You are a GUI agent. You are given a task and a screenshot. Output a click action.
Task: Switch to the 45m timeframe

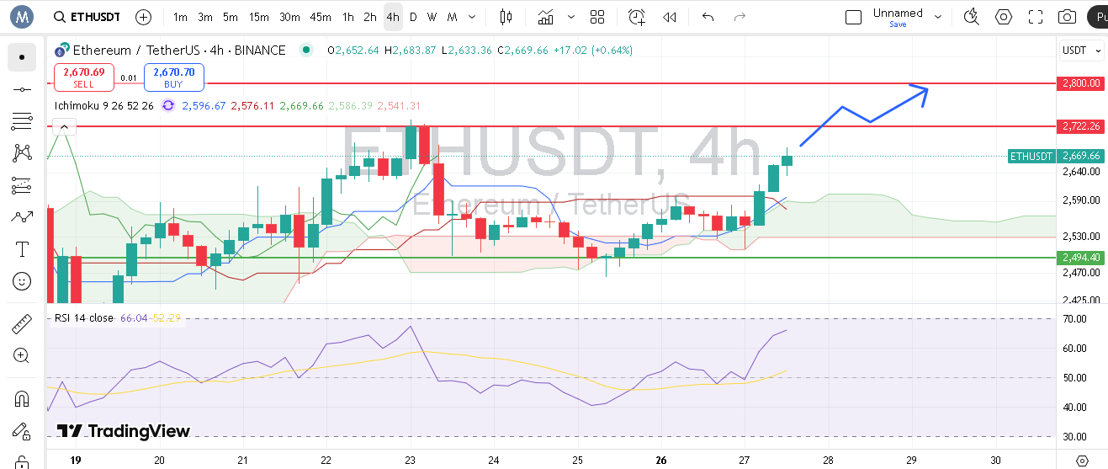320,17
